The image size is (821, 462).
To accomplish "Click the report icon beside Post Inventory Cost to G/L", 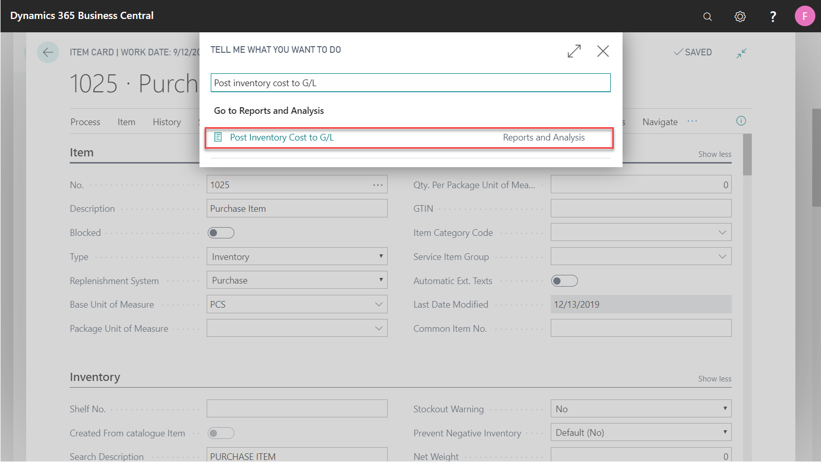I will coord(218,137).
